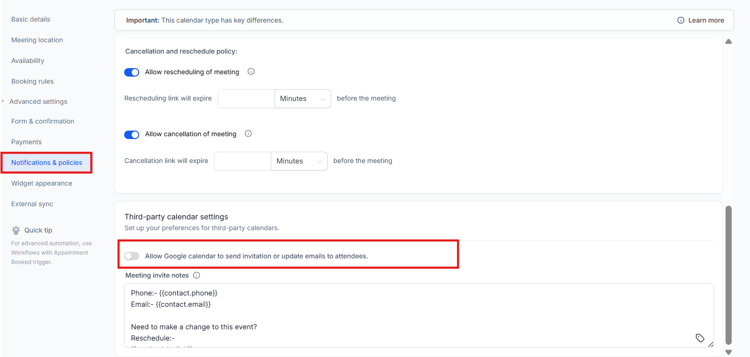750x357 pixels.
Task: Open the External sync page
Action: click(32, 204)
